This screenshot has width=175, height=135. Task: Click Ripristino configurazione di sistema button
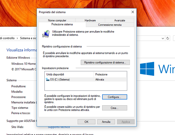coord(105,62)
